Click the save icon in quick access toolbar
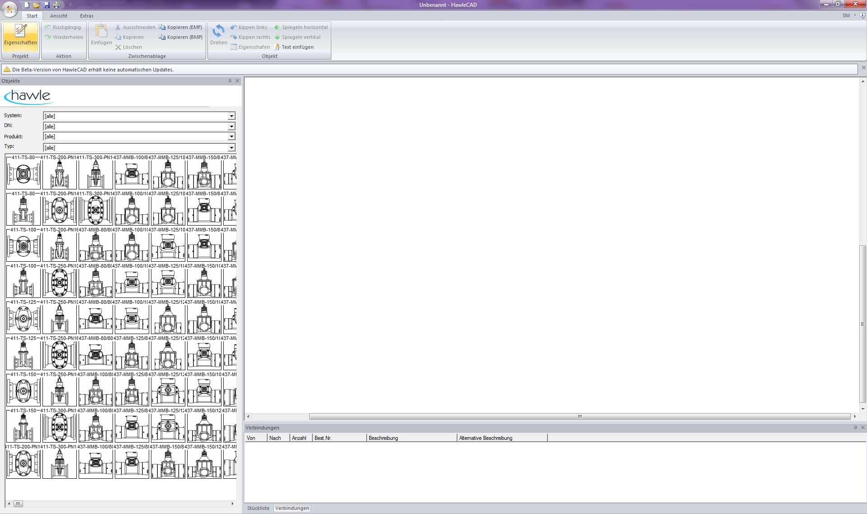The width and height of the screenshot is (867, 514). (x=47, y=5)
